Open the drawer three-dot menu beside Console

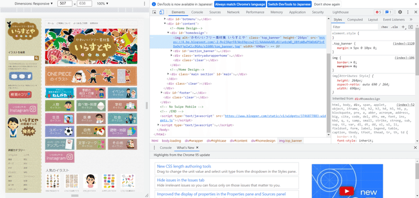click(154, 148)
